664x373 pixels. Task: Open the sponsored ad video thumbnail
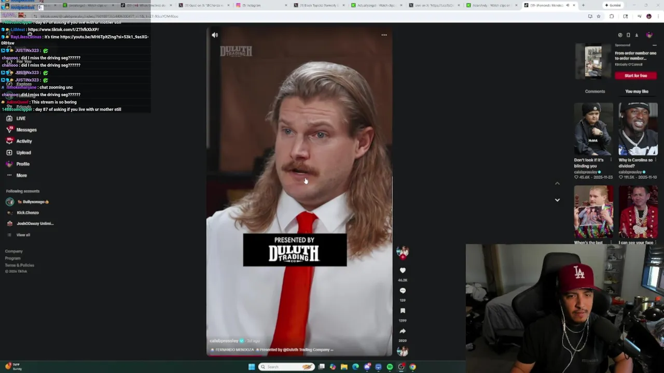click(593, 61)
